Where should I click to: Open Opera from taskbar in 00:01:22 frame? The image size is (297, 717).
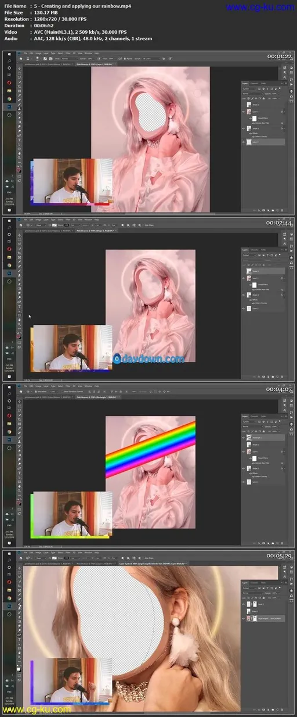9,83
